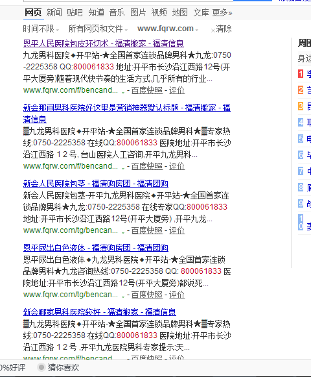Open the 文库 tab
The height and width of the screenshot is (377, 311).
(x=201, y=12)
